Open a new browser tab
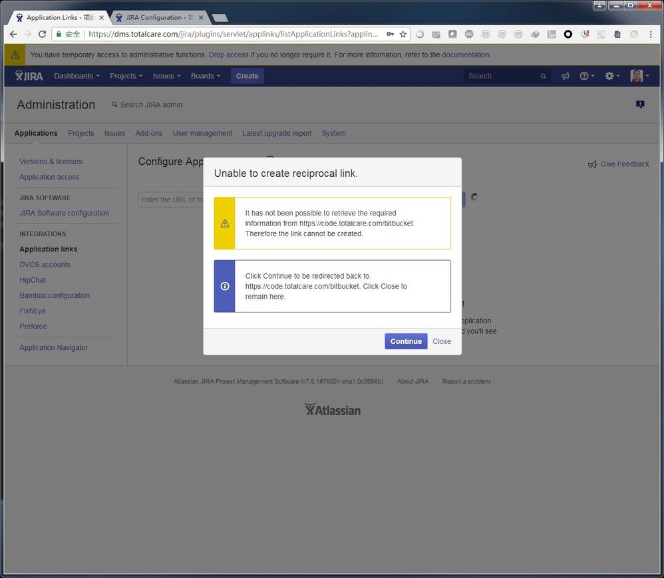664x578 pixels. 220,17
